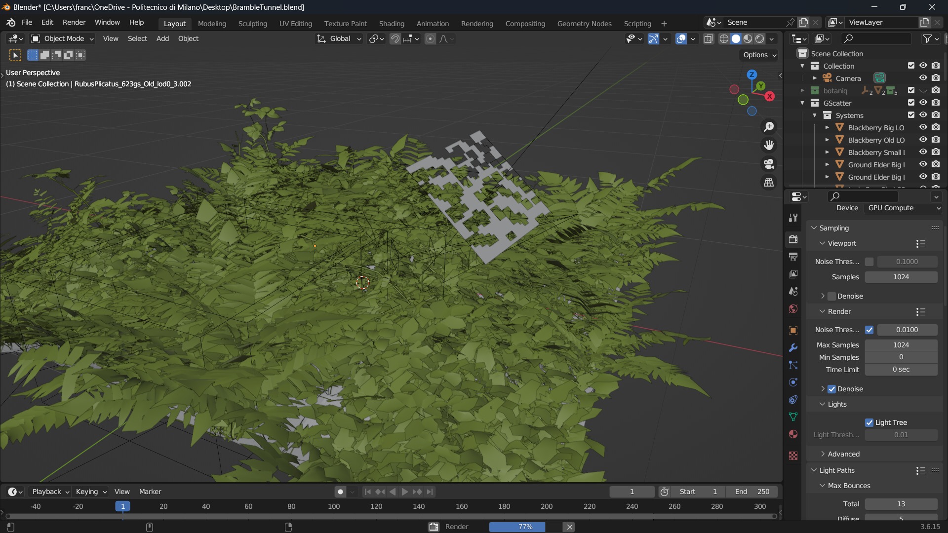Open the Material properties sphere tab

tap(793, 434)
